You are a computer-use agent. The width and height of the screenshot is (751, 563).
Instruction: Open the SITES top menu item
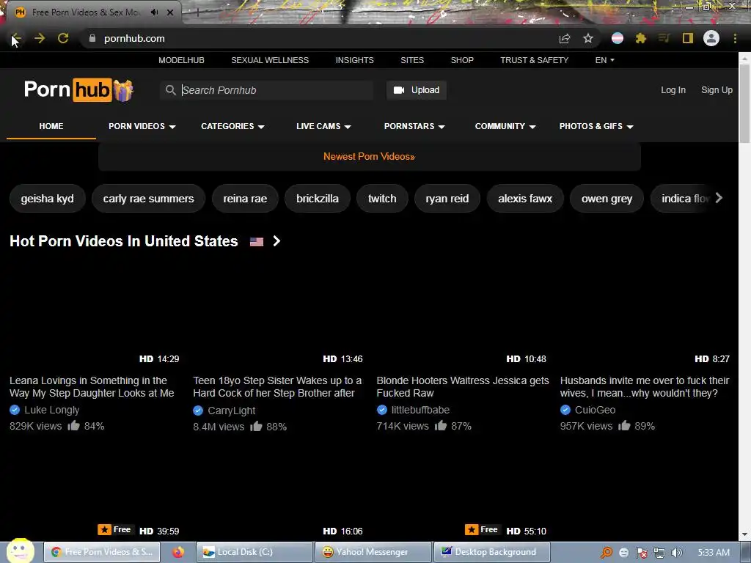coord(412,60)
